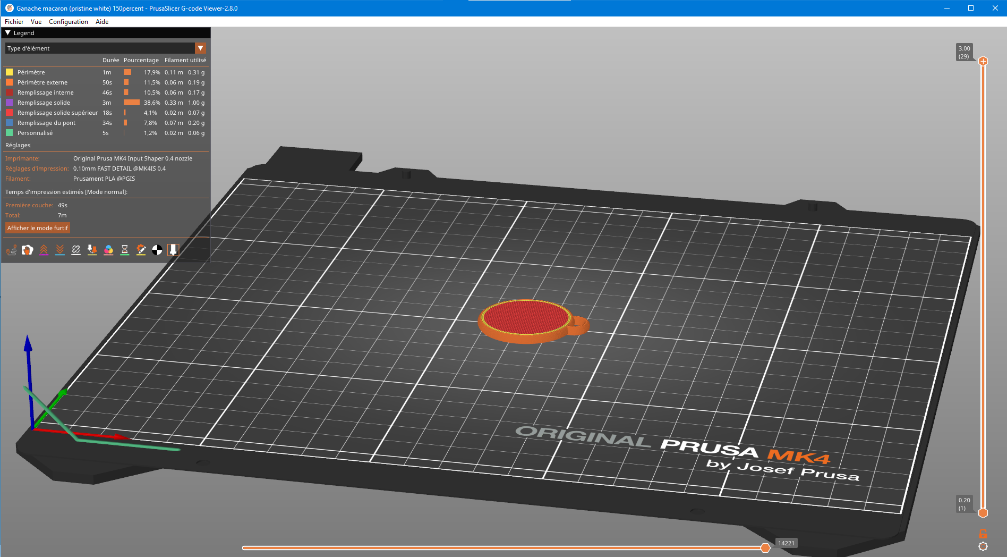Toggle travel moves visibility icon

11,250
